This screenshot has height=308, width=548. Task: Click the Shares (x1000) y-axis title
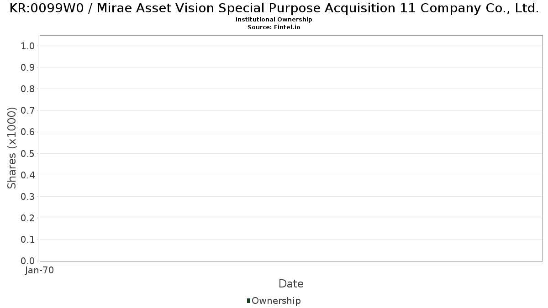tap(12, 148)
